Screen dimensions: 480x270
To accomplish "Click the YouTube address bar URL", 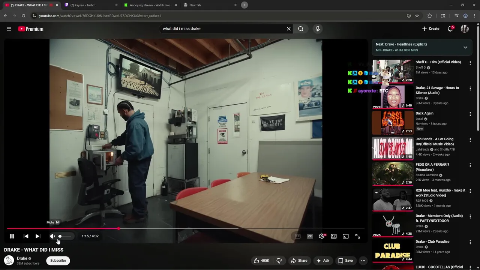I will (100, 16).
